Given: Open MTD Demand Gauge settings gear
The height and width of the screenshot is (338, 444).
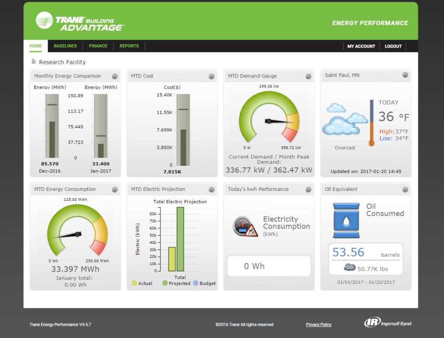Looking at the screenshot, I should click(308, 76).
